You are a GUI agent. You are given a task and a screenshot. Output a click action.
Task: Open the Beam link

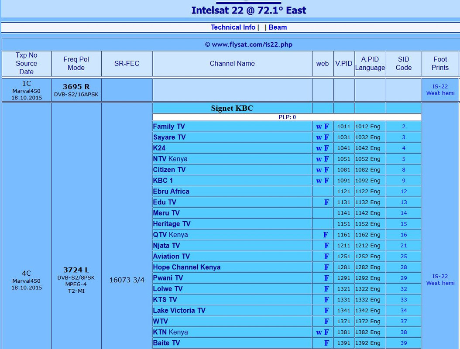278,27
